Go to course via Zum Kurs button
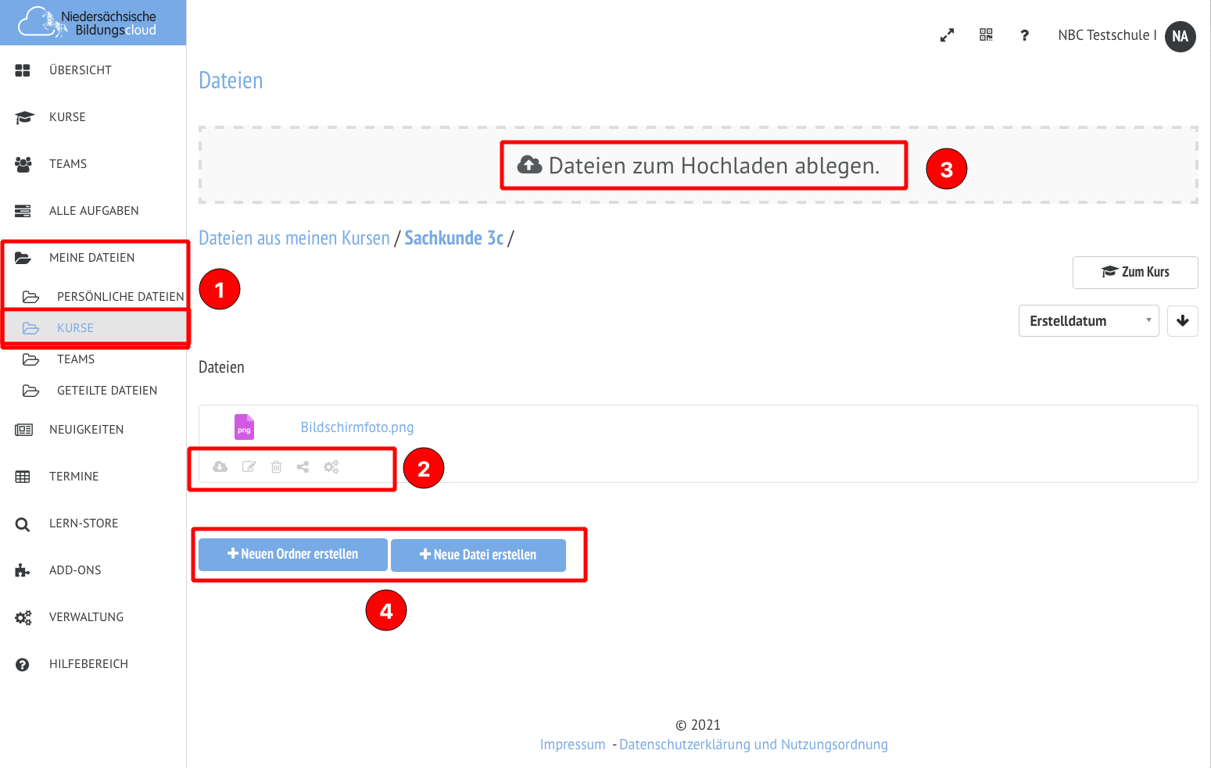Image resolution: width=1211 pixels, height=768 pixels. (1135, 272)
